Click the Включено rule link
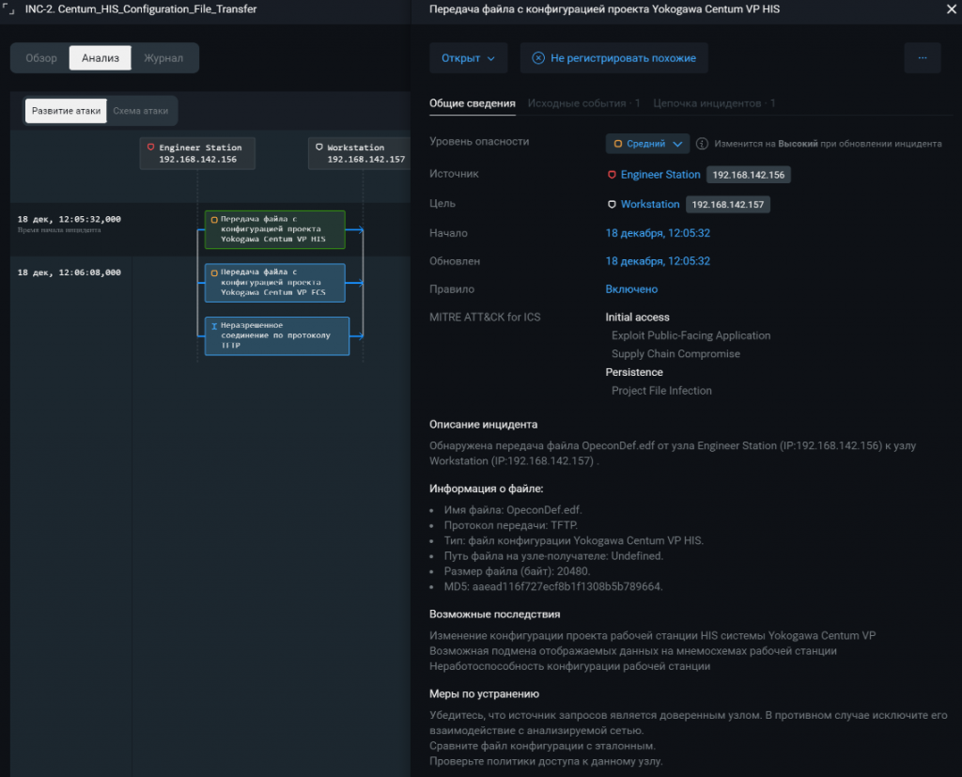The image size is (962, 777). click(631, 289)
